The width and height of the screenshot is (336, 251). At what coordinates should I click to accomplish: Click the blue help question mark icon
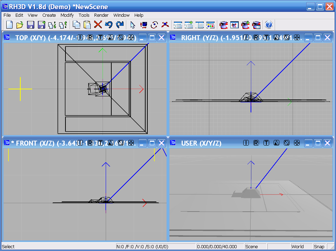click(x=268, y=25)
